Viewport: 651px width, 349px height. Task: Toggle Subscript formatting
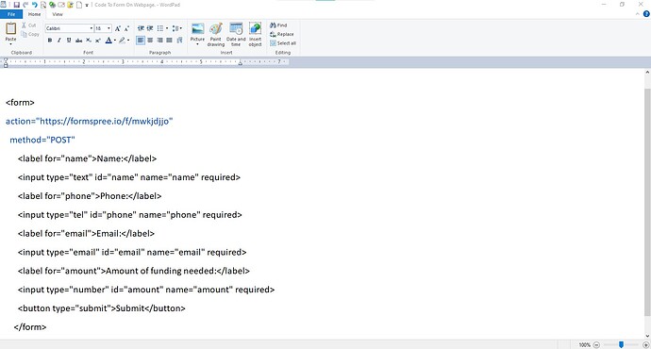coord(89,41)
